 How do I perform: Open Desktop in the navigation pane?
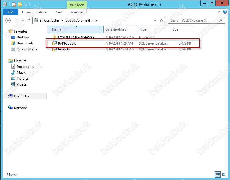(23, 37)
